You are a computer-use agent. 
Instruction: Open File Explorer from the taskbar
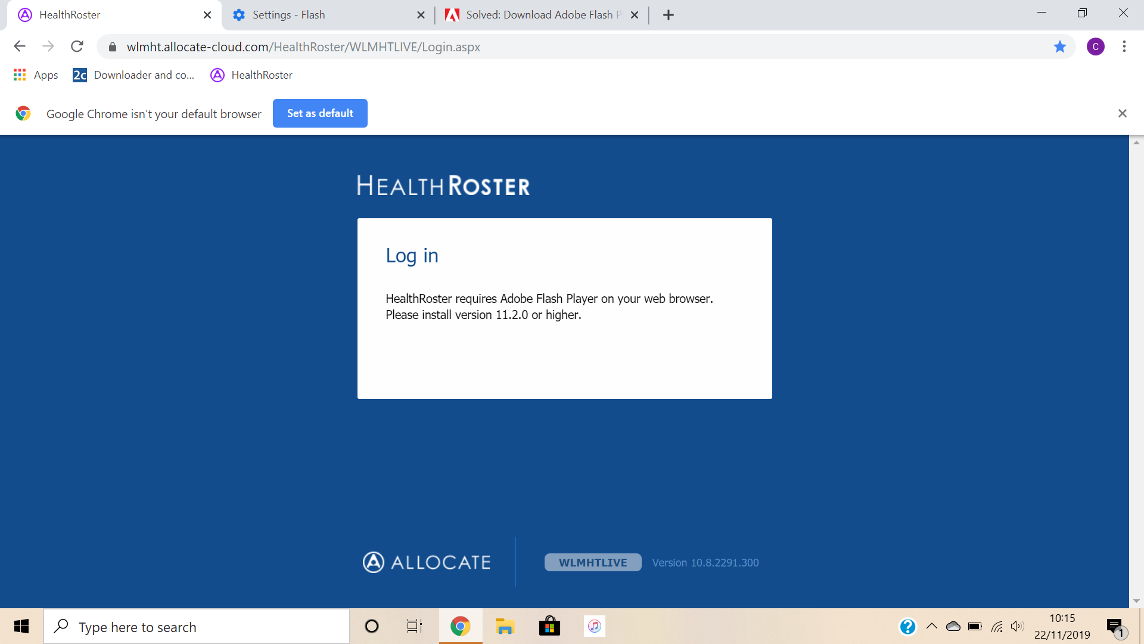pyautogui.click(x=505, y=626)
